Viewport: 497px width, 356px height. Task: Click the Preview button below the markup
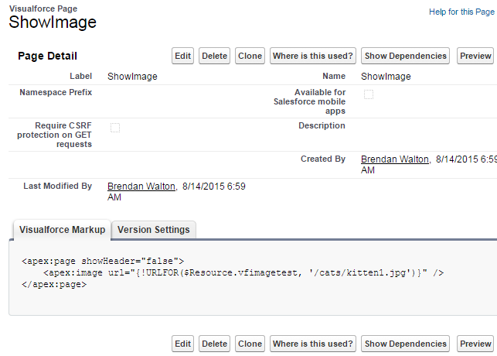point(475,344)
